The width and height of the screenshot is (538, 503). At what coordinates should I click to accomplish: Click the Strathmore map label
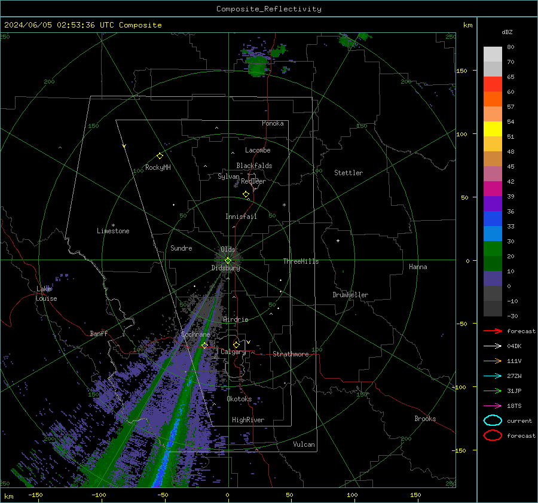click(291, 354)
